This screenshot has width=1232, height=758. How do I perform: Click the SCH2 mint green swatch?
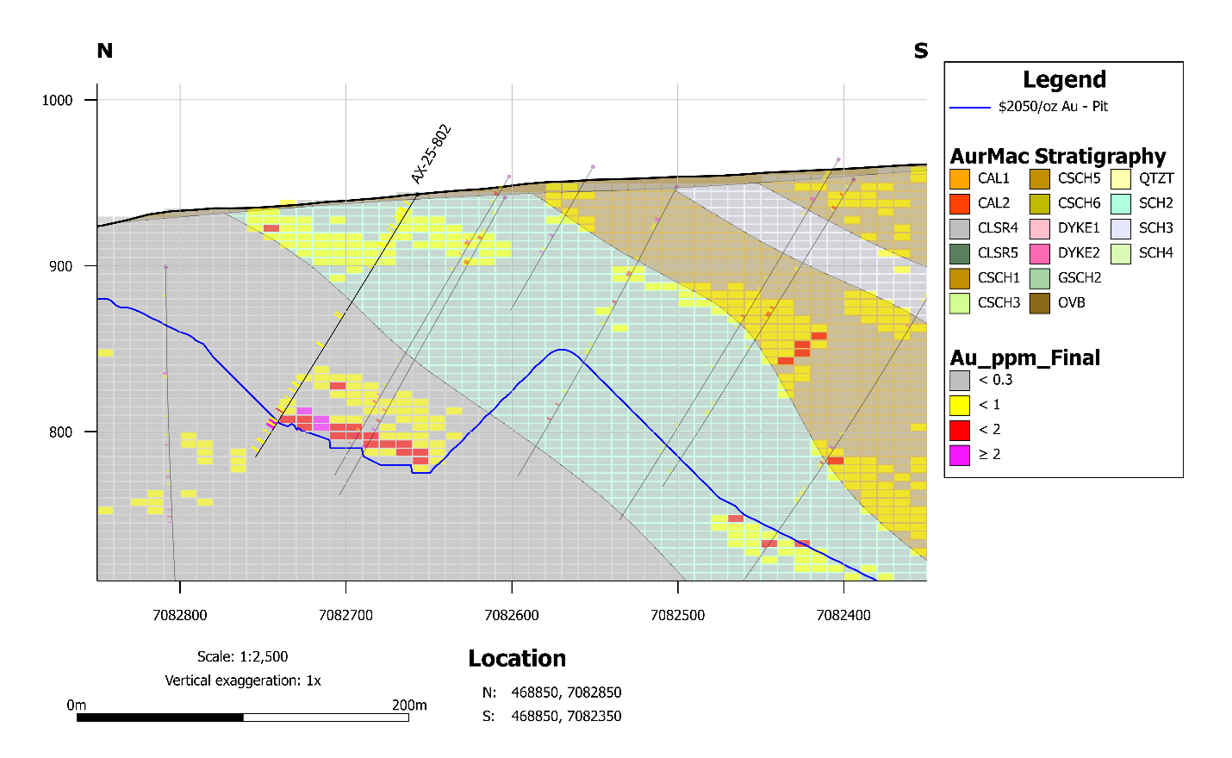(1121, 204)
